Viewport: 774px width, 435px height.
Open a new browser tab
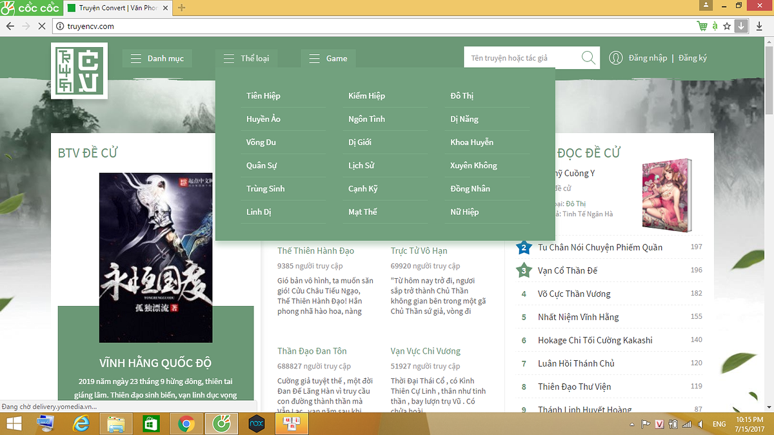182,8
